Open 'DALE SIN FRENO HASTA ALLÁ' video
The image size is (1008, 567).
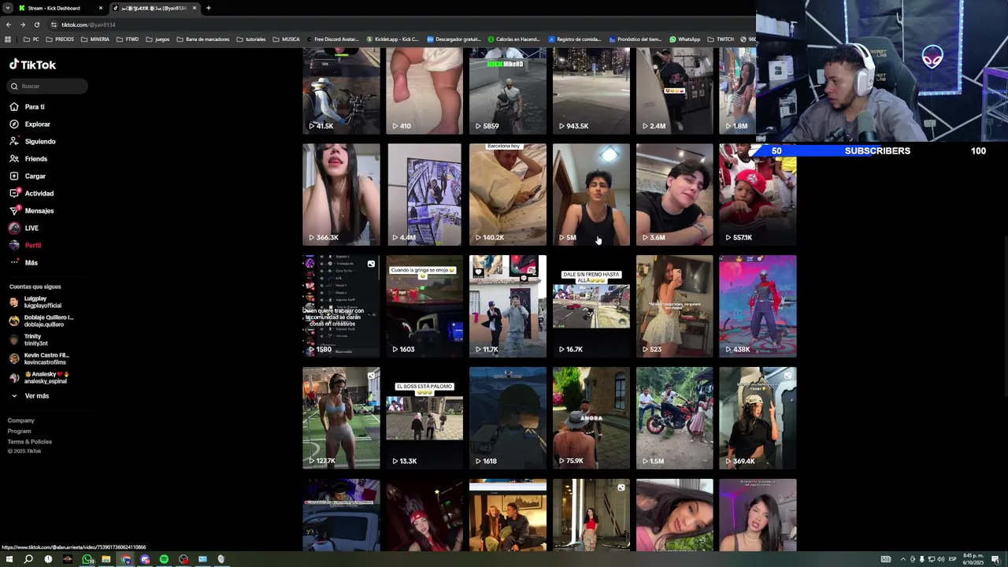591,306
